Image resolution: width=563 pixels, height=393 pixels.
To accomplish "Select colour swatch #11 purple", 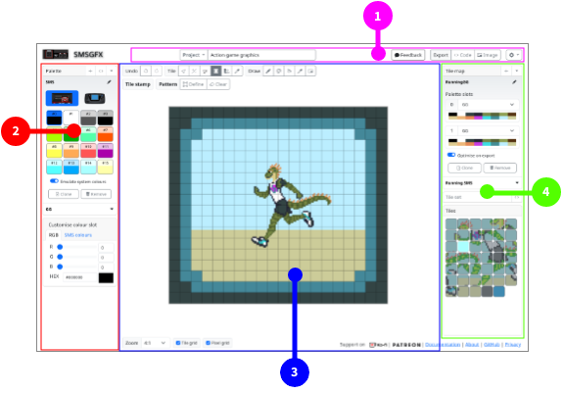I will (106, 151).
